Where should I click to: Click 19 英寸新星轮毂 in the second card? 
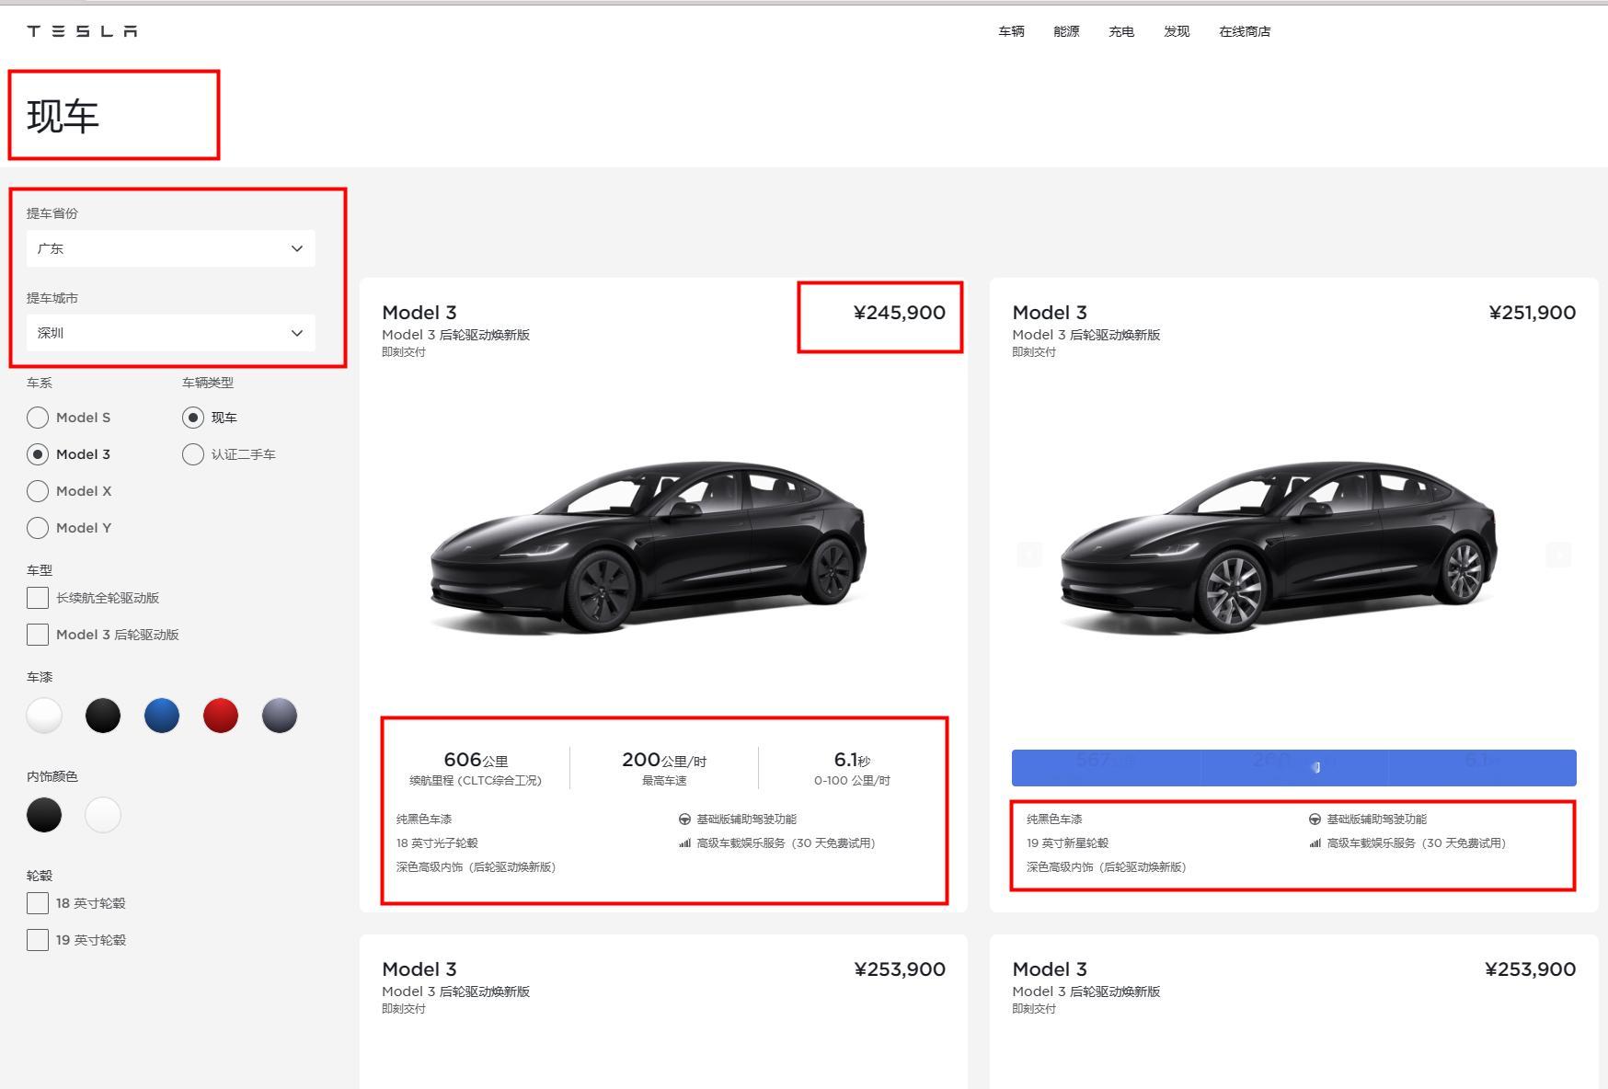pos(1067,843)
